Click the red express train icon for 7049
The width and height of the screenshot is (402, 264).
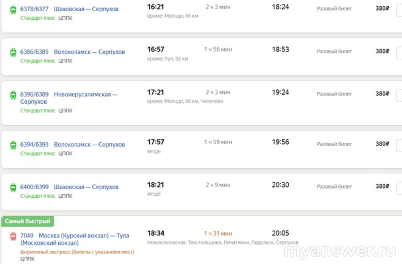pos(13,237)
